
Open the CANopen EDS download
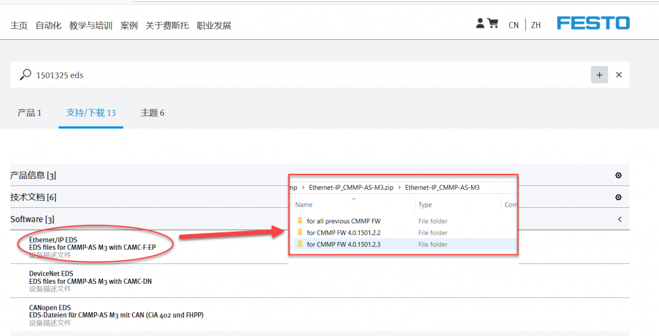(50, 308)
